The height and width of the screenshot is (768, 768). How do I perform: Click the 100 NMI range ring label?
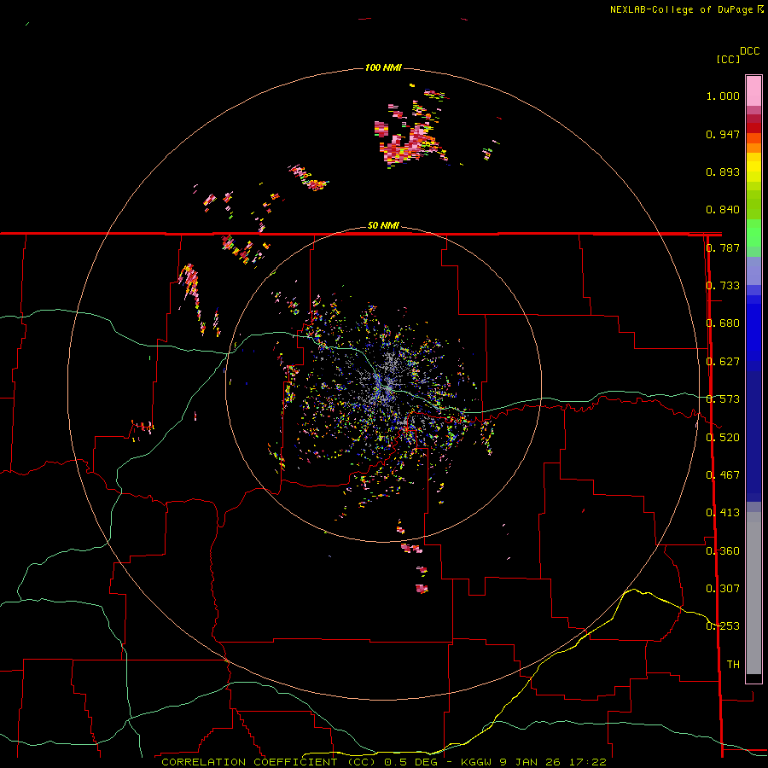point(383,67)
